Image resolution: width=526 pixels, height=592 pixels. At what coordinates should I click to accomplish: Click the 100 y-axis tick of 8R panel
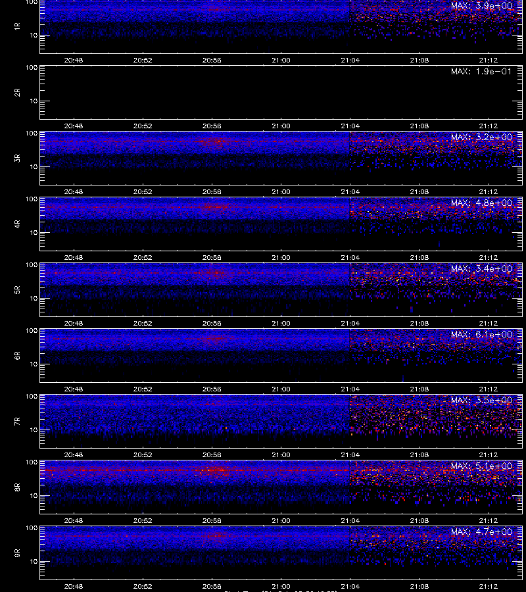pyautogui.click(x=32, y=462)
